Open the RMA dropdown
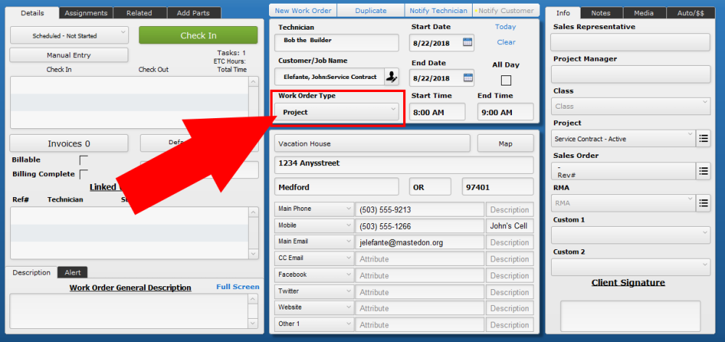The height and width of the screenshot is (342, 725). [623, 202]
